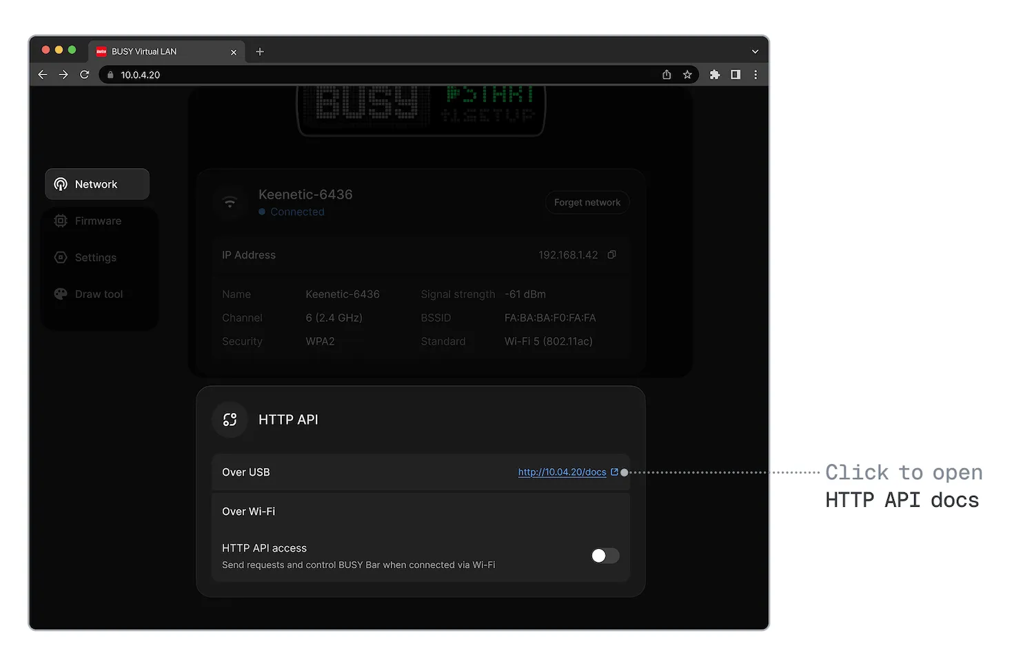
Task: Go back to the previous page
Action: pos(43,74)
